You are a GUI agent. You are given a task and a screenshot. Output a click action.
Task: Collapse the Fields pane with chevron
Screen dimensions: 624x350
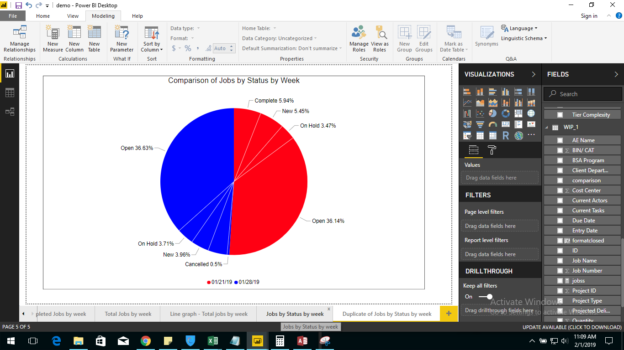(616, 74)
